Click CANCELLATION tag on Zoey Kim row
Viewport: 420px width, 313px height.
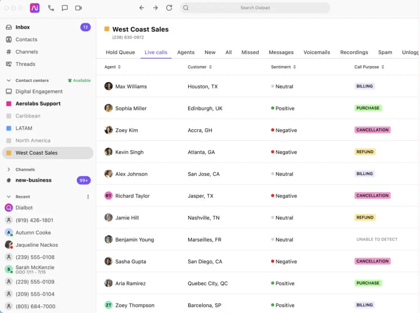tap(372, 130)
